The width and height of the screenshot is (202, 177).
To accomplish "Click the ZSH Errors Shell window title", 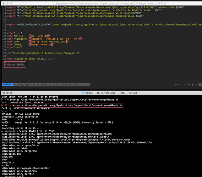I will click(x=111, y=93).
